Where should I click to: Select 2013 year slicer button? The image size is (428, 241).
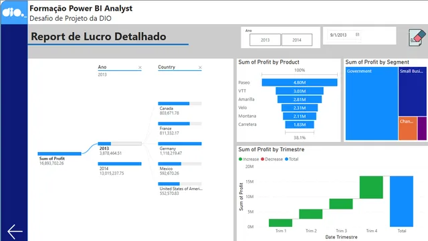(265, 40)
